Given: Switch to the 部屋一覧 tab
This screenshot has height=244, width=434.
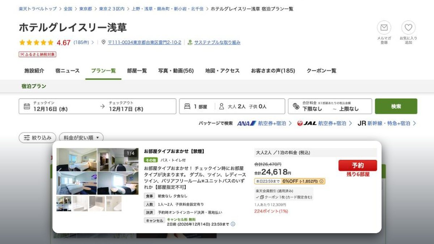Looking at the screenshot, I should pyautogui.click(x=137, y=71).
